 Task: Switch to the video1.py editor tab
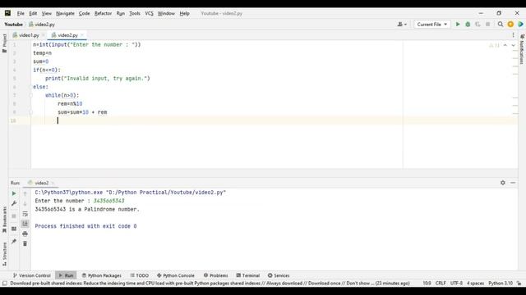[29, 35]
